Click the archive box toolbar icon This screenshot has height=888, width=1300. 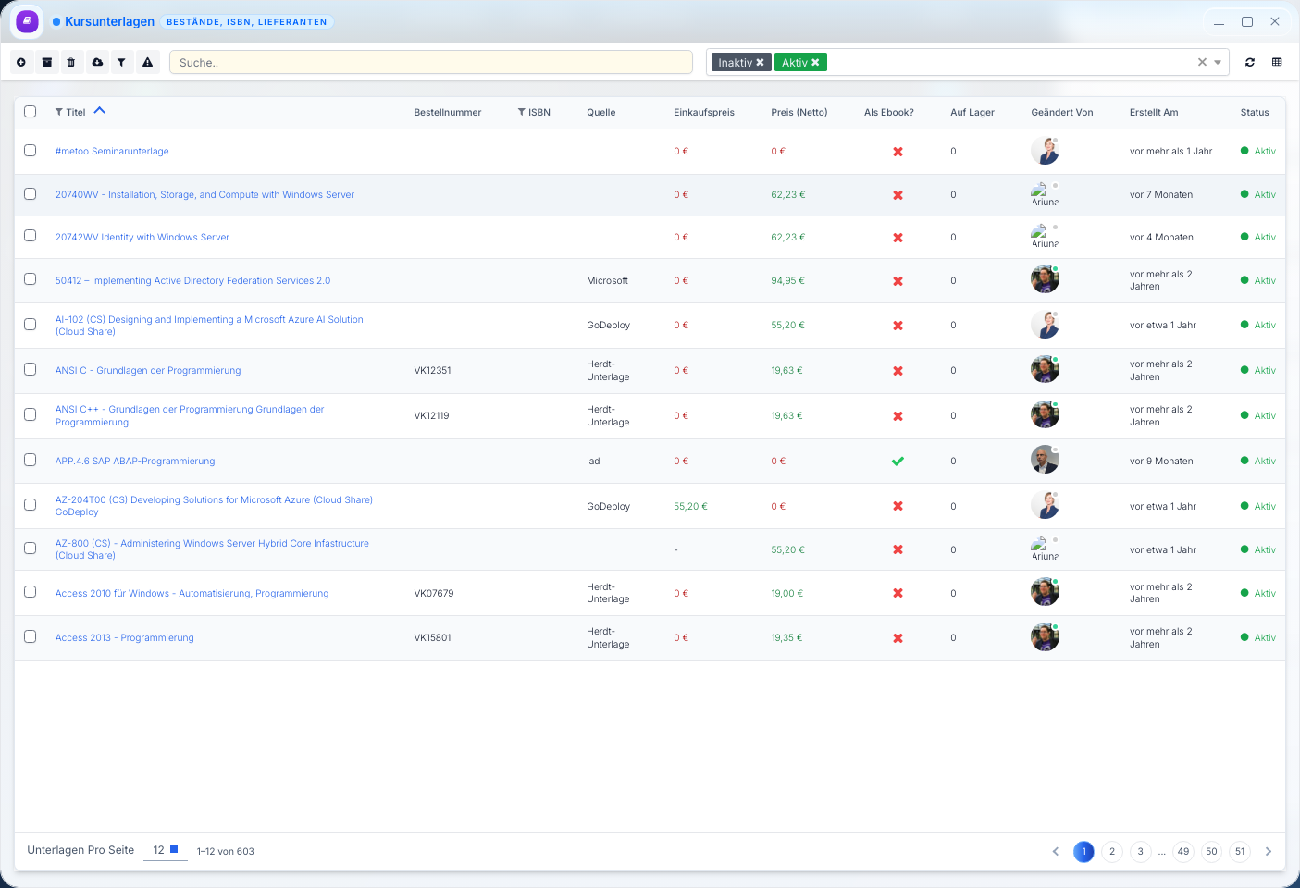[x=46, y=62]
